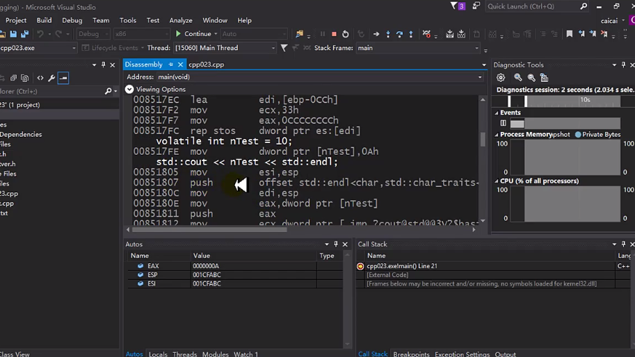635x357 pixels.
Task: Open the Debug menu
Action: (x=72, y=20)
